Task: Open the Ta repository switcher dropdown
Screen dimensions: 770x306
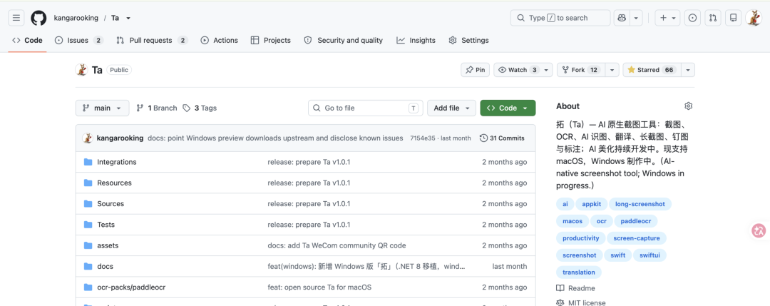Action: click(x=128, y=18)
